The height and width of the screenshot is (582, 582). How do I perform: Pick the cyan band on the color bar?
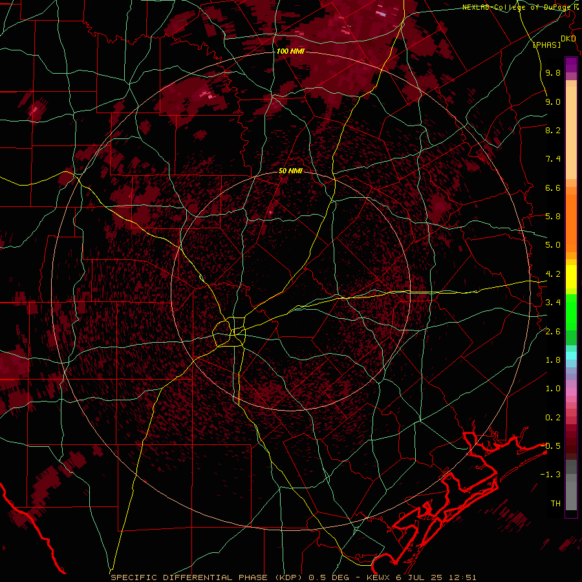point(571,356)
